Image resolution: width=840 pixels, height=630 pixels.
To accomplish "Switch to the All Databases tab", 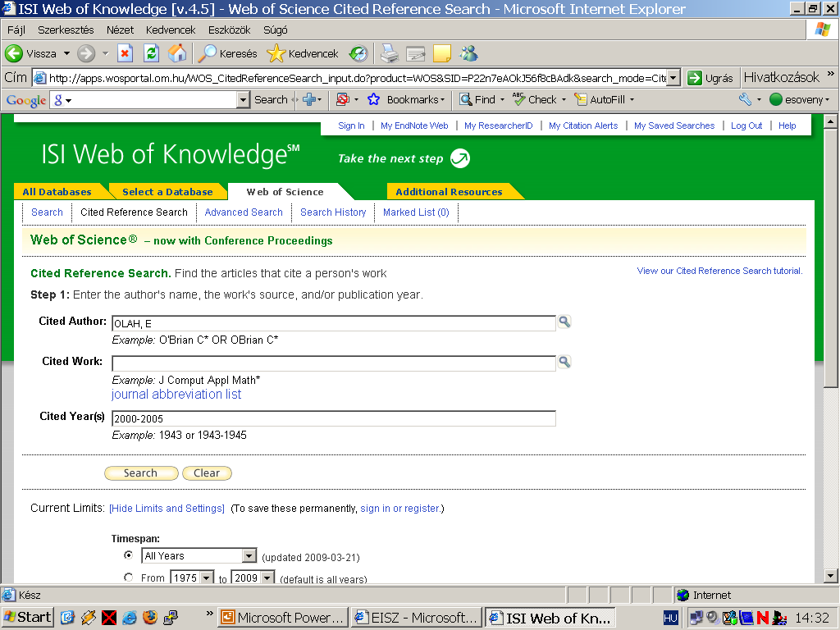I will pos(57,192).
